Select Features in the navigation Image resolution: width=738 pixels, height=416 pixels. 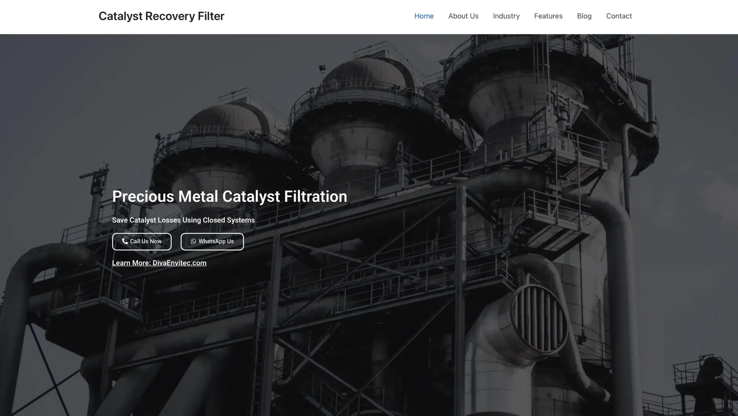click(548, 16)
